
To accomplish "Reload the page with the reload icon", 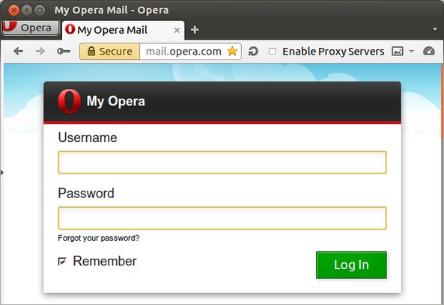I will [x=253, y=52].
